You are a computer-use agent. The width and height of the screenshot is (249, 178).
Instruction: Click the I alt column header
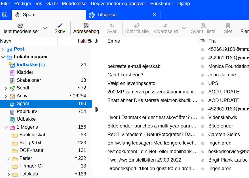click(72, 41)
